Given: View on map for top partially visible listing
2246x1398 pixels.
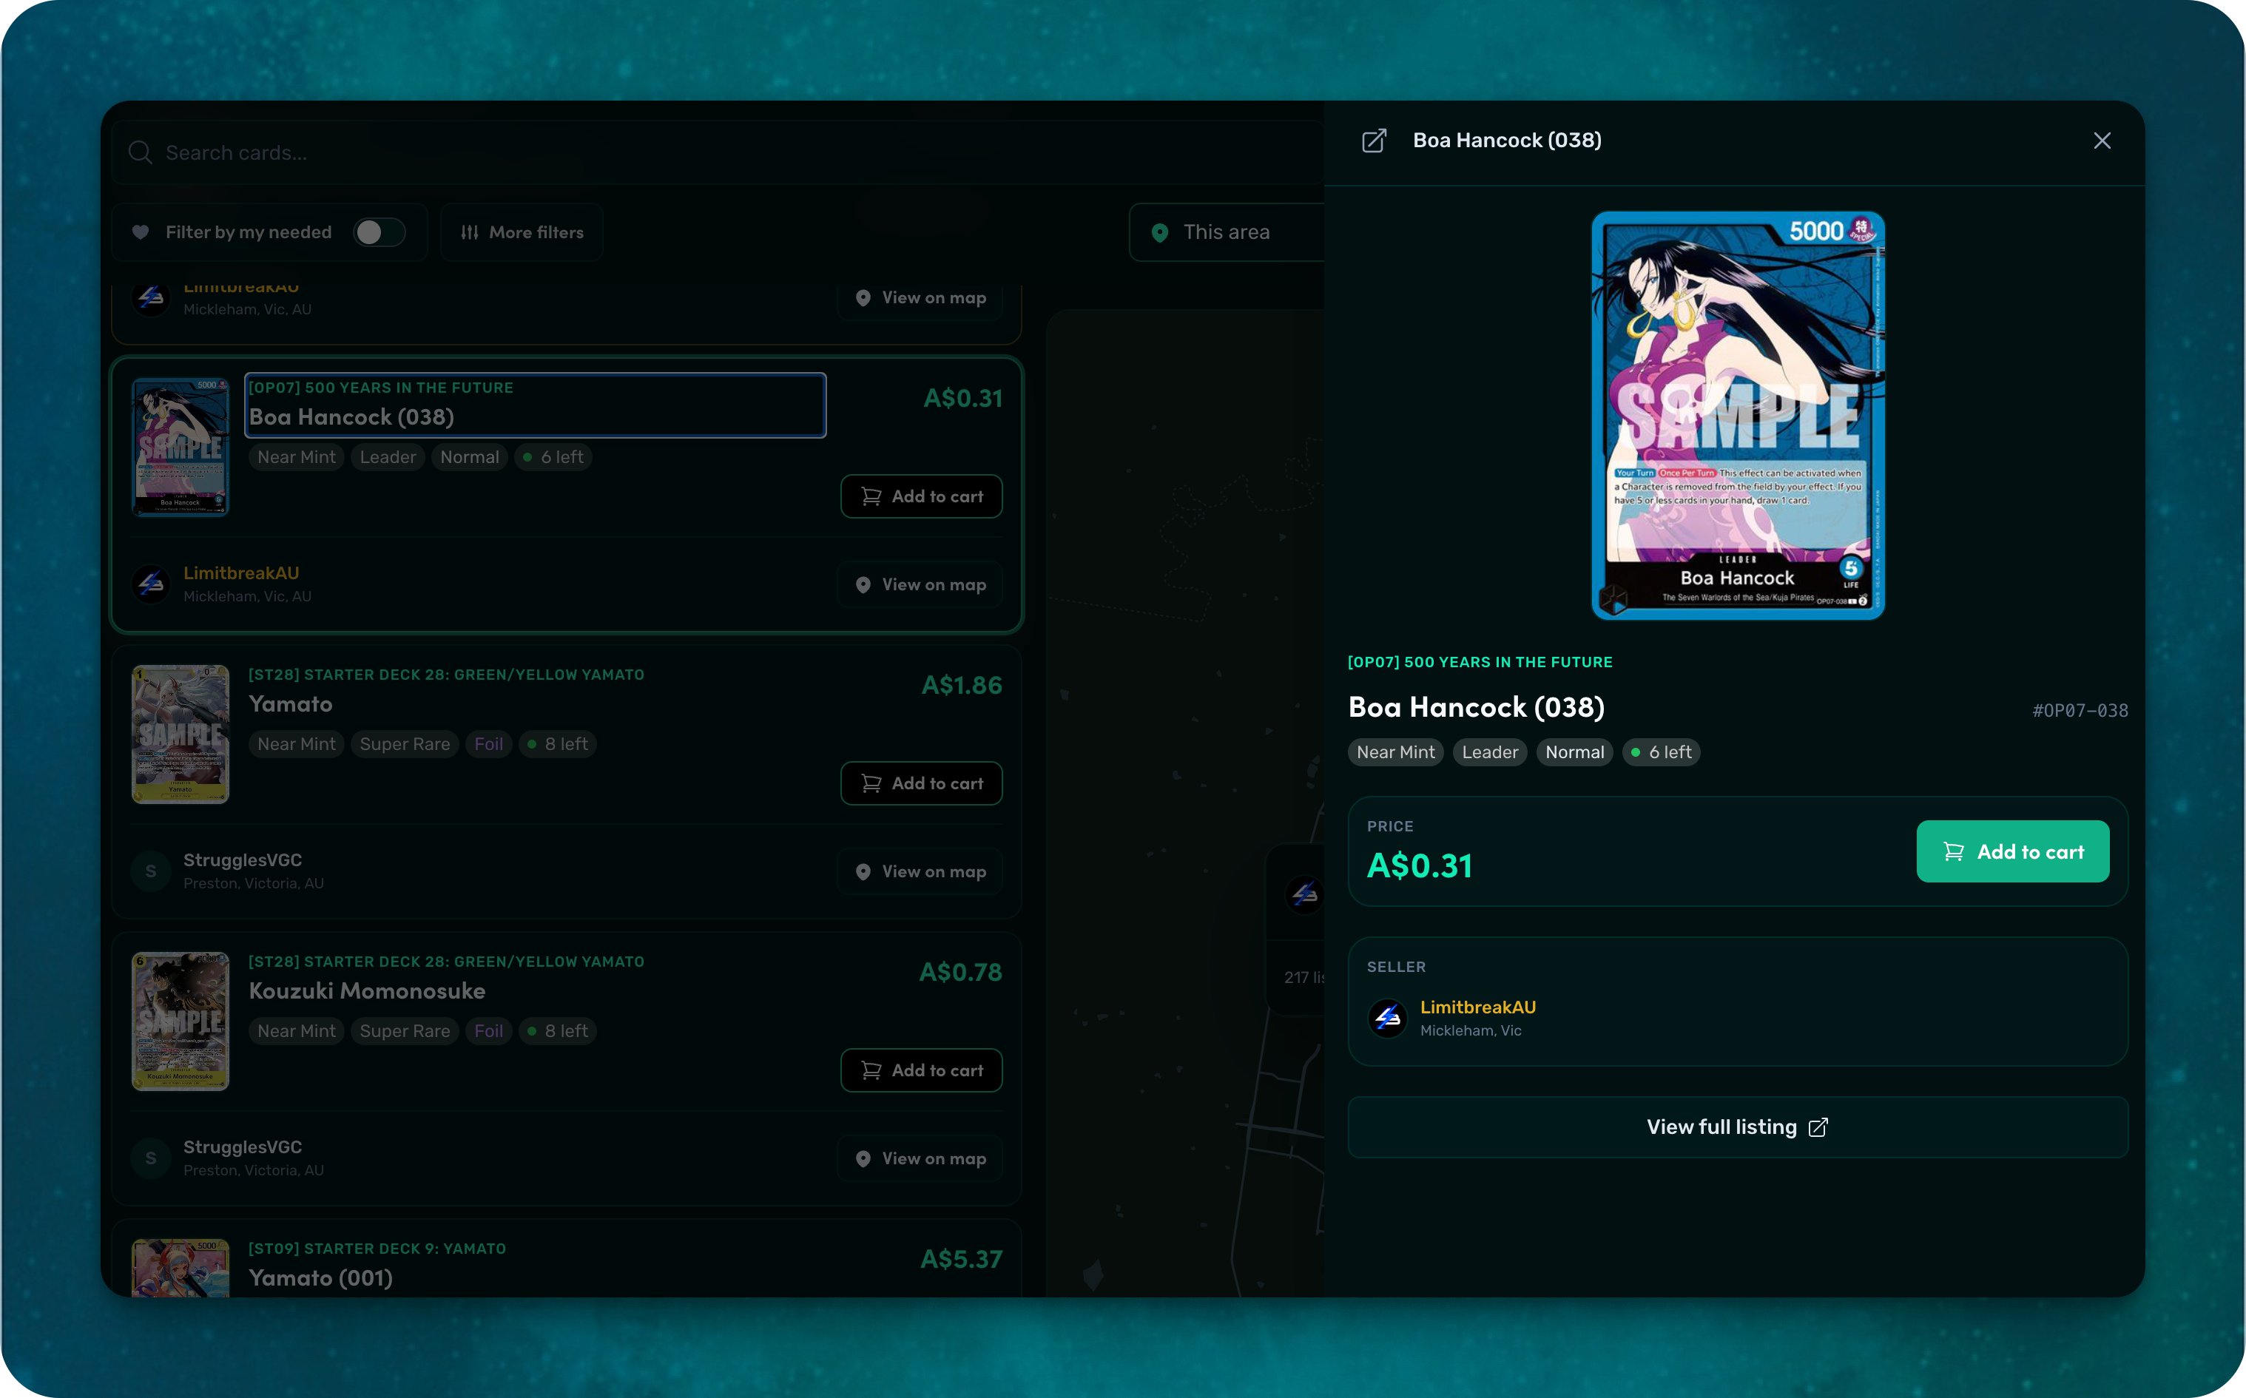Looking at the screenshot, I should point(920,297).
